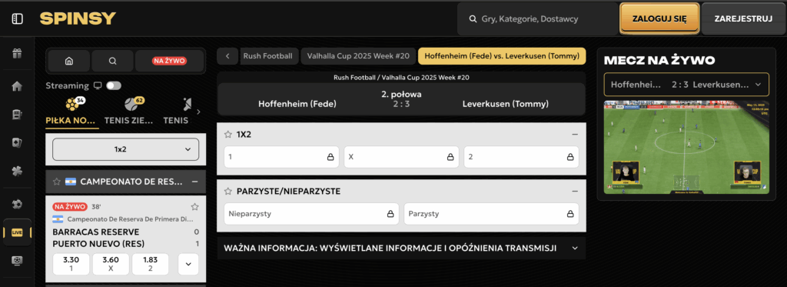The height and width of the screenshot is (287, 787).
Task: Click the Na Żywo live filter button
Action: point(170,61)
